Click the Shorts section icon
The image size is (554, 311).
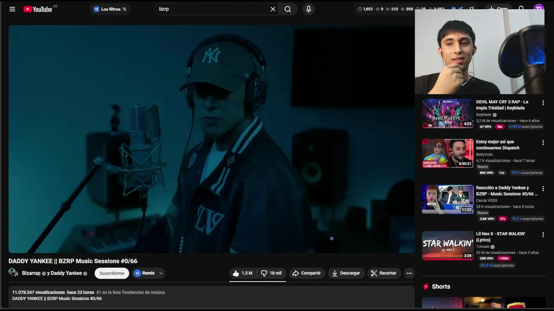426,286
